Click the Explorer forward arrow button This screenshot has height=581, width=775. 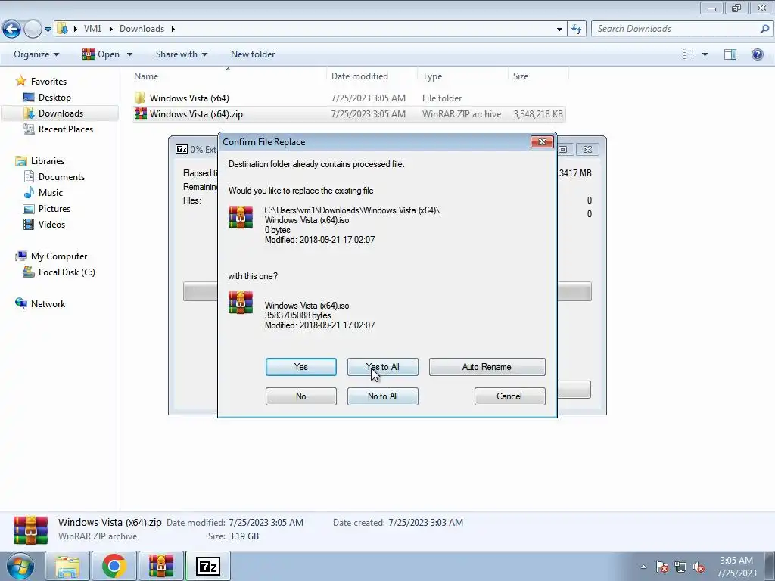click(x=32, y=29)
